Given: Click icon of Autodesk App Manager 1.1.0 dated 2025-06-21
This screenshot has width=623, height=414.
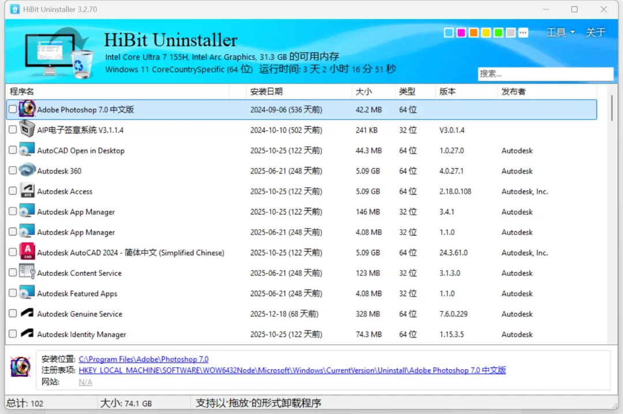Looking at the screenshot, I should point(27,231).
